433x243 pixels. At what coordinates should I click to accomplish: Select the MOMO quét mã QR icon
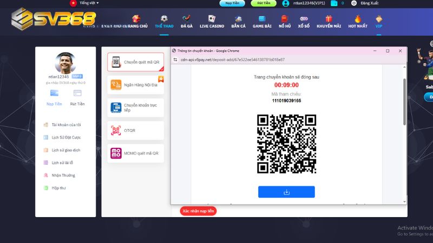coord(116,153)
